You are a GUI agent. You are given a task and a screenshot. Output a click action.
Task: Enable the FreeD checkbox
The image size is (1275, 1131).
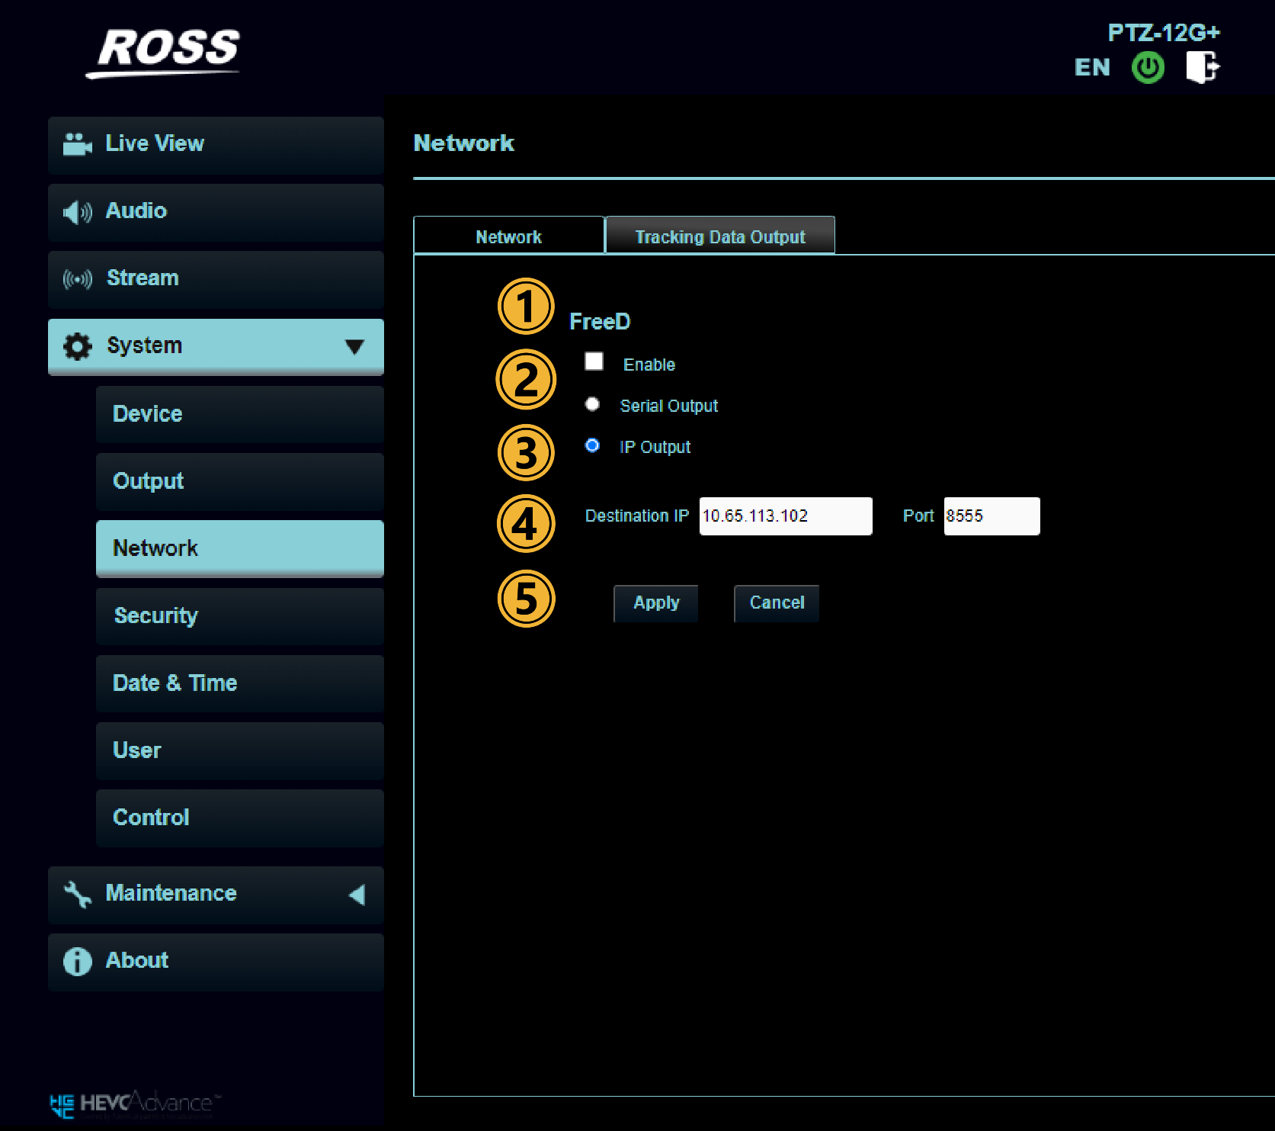click(x=594, y=361)
